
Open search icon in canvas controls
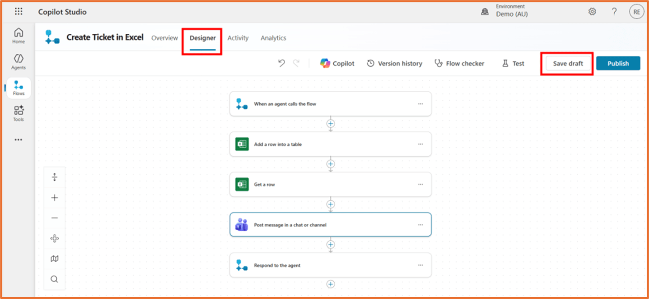(55, 279)
